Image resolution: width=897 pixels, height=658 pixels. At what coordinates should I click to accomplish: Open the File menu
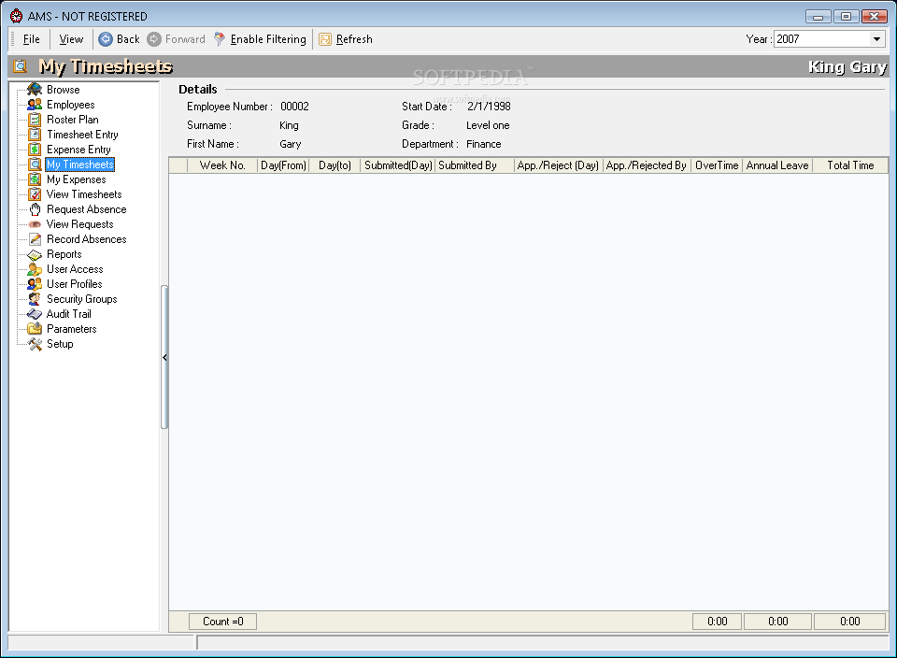point(32,39)
